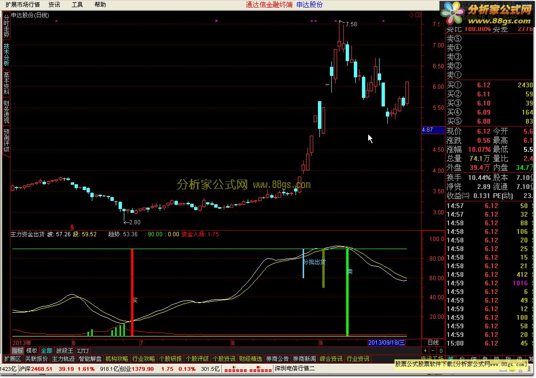536x378 pixels.
Task: Click the 深圳电信行情二 server label
Action: 295,368
